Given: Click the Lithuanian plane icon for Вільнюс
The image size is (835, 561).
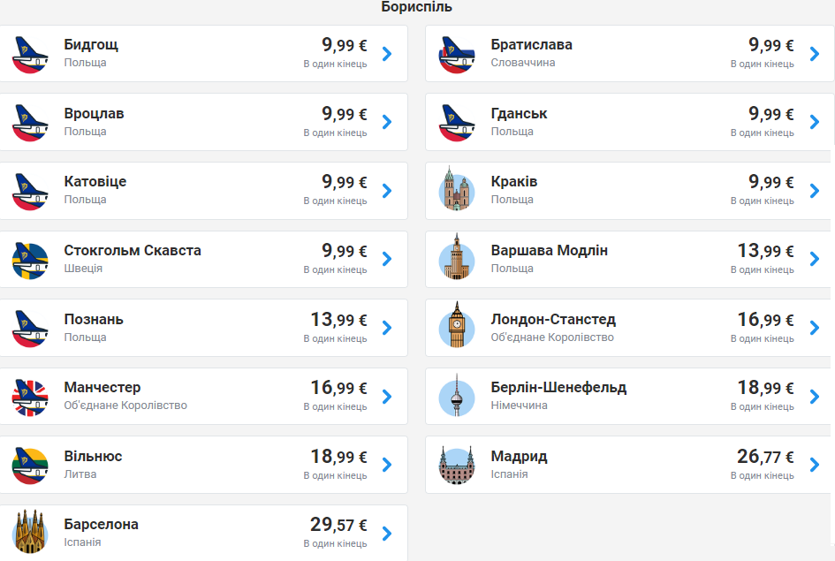Looking at the screenshot, I should click(x=30, y=465).
